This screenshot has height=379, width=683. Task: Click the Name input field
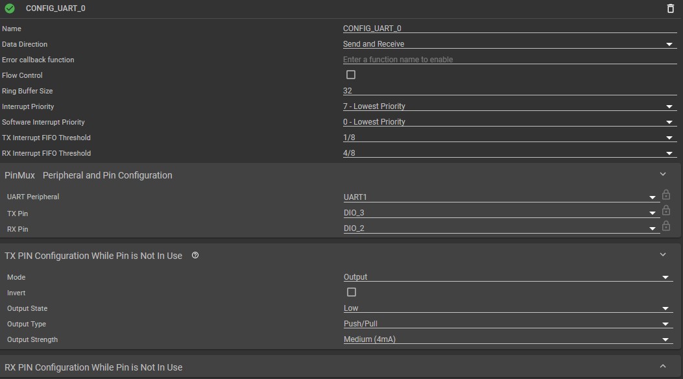tap(509, 29)
